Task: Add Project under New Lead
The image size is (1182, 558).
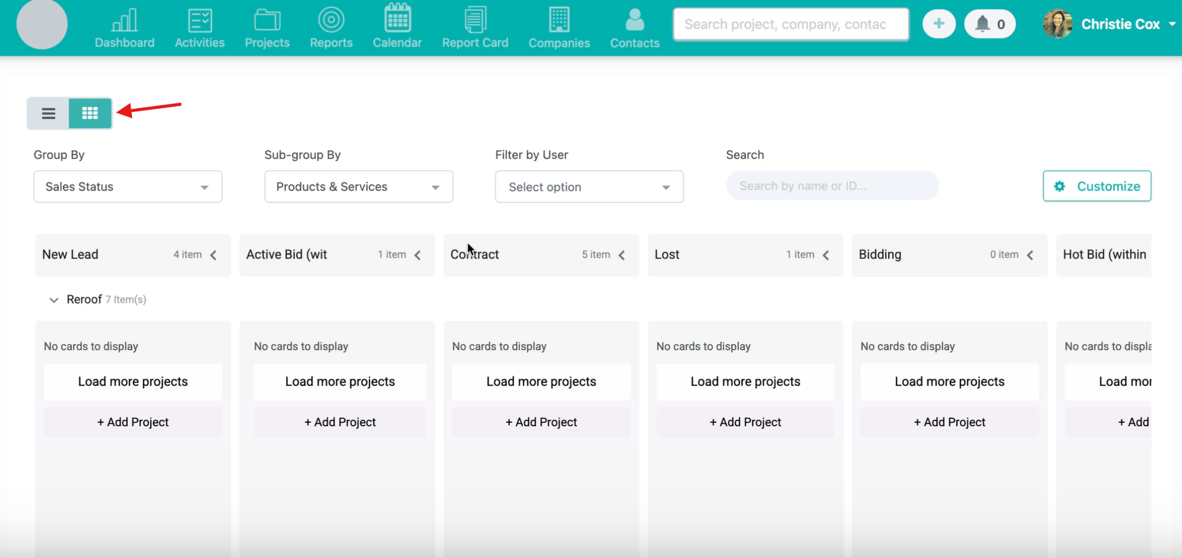Action: pos(133,422)
